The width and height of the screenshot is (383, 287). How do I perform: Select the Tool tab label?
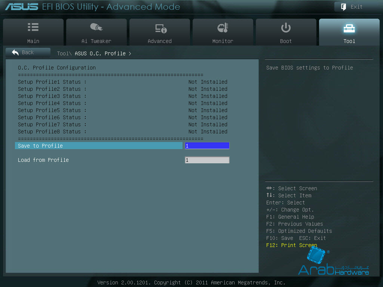349,41
